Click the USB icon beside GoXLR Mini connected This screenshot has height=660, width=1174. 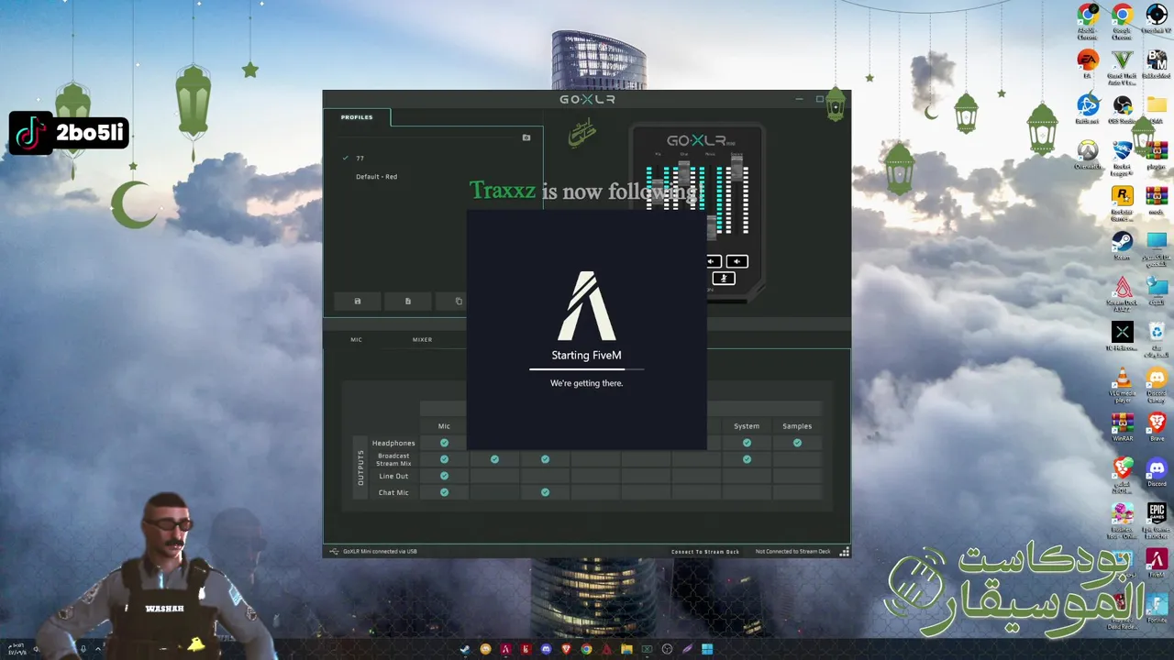334,552
